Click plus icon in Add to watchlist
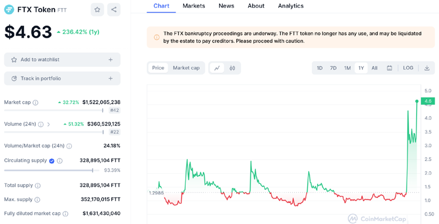 pos(111,60)
